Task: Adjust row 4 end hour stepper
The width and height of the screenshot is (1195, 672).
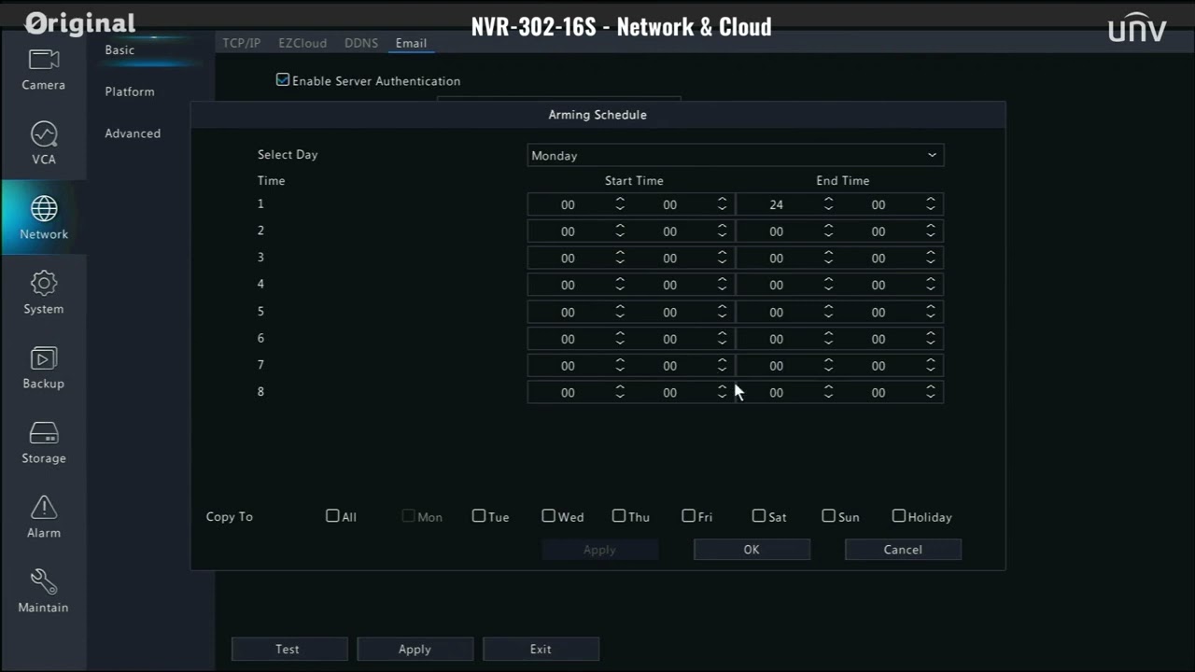Action: point(828,286)
